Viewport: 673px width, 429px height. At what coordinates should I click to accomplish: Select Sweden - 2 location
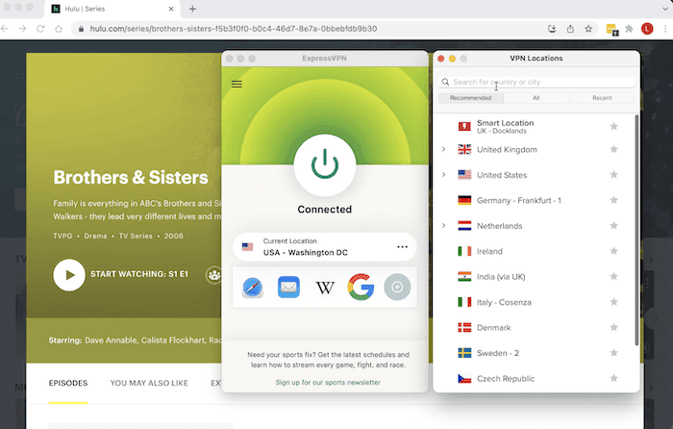[533, 353]
